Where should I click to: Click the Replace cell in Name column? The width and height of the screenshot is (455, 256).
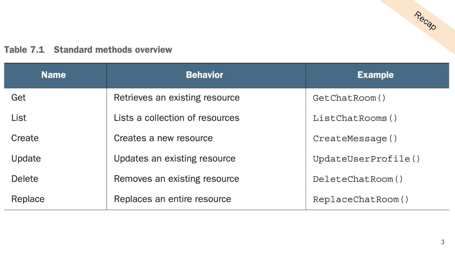pos(28,199)
